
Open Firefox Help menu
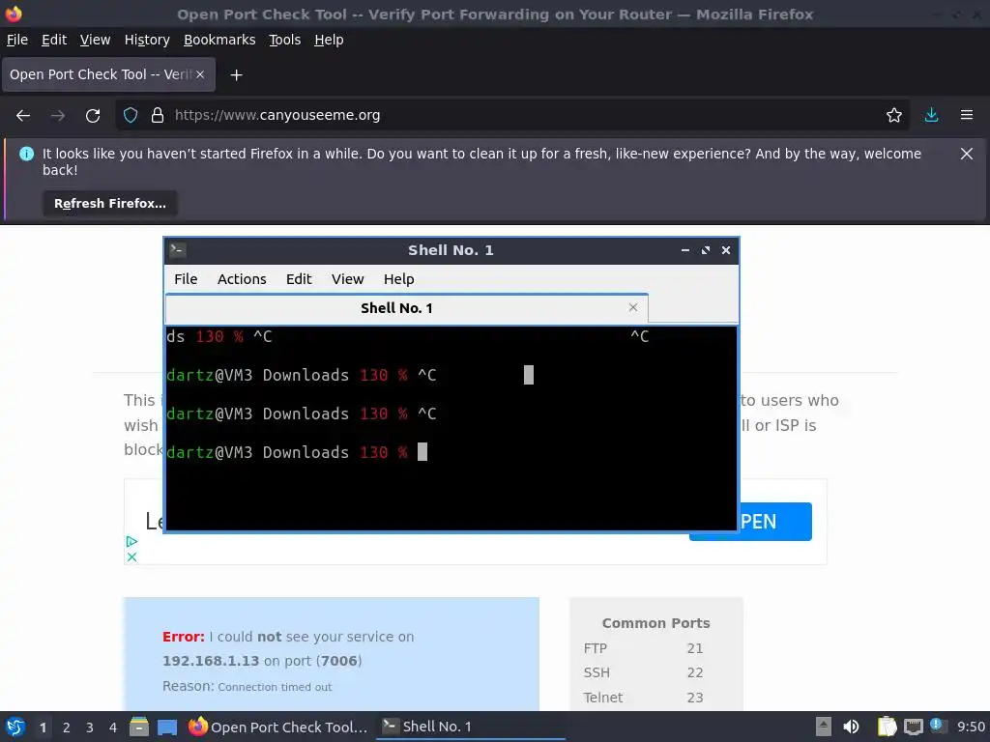329,40
